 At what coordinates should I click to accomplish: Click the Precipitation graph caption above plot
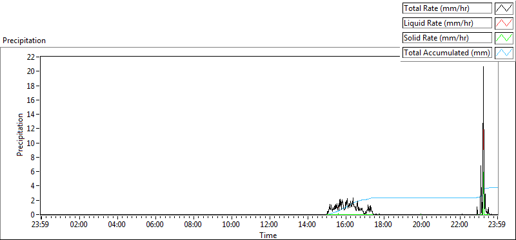24,41
